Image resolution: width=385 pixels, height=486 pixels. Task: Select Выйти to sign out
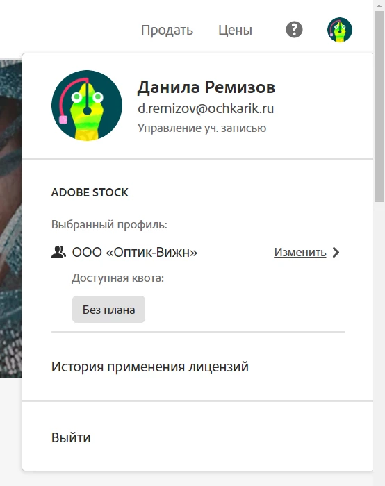(x=71, y=437)
